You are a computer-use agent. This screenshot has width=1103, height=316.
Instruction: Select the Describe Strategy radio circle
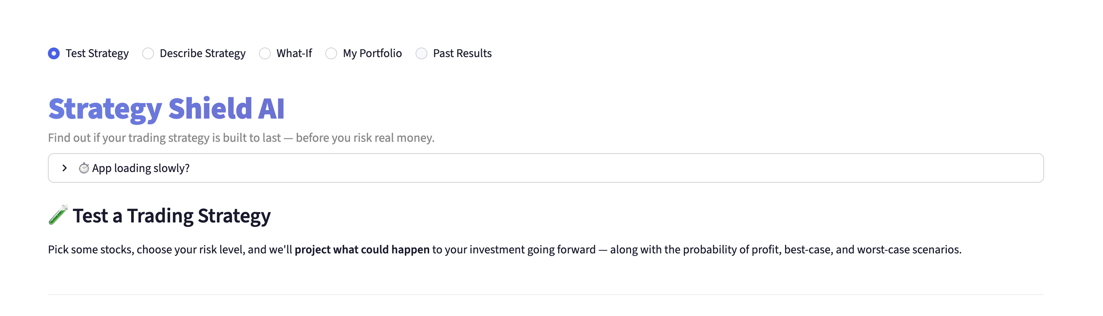tap(148, 53)
